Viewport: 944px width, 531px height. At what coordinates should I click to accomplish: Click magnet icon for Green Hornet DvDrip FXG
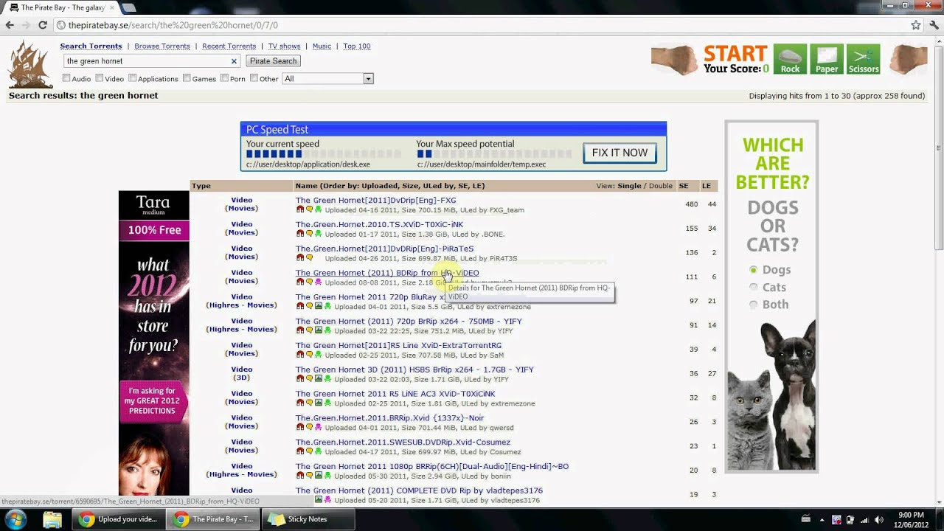(300, 209)
